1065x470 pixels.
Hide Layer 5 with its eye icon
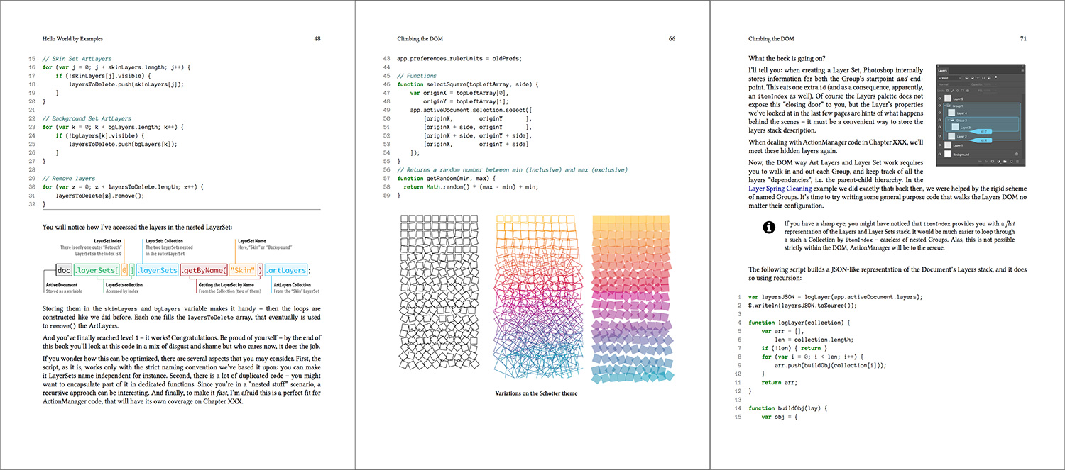click(x=940, y=99)
